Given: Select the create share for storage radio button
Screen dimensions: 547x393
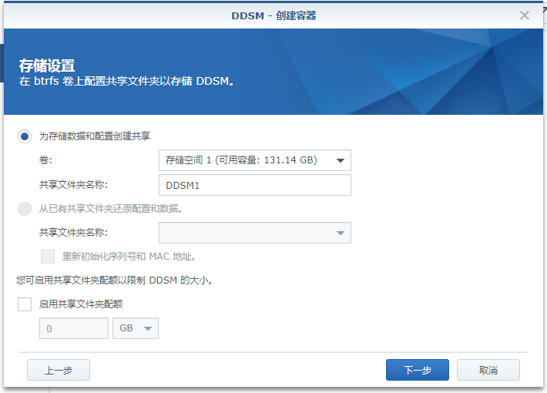Looking at the screenshot, I should 25,136.
